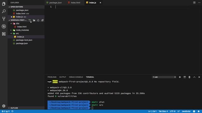Change Tab Size: 4 indentation setting
The height and width of the screenshot is (113, 202).
click(x=163, y=111)
